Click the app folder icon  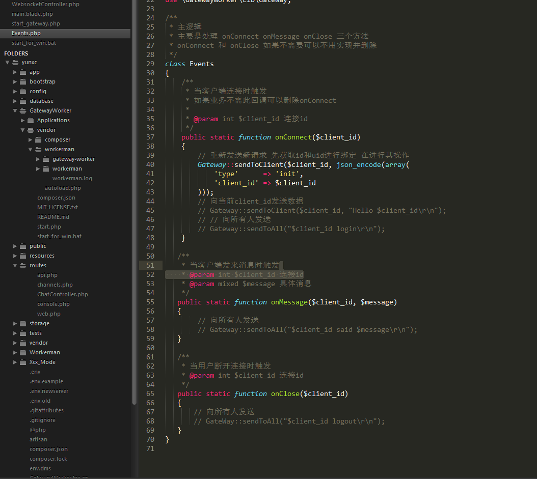(x=23, y=72)
